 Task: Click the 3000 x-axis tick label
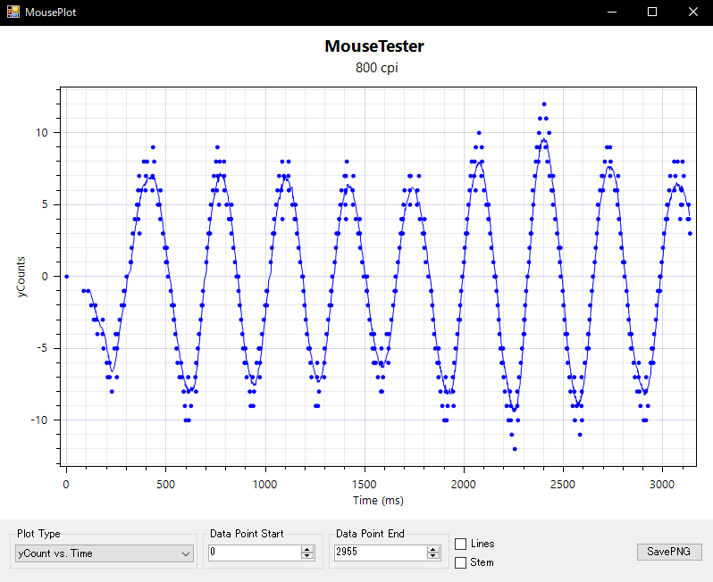click(662, 485)
